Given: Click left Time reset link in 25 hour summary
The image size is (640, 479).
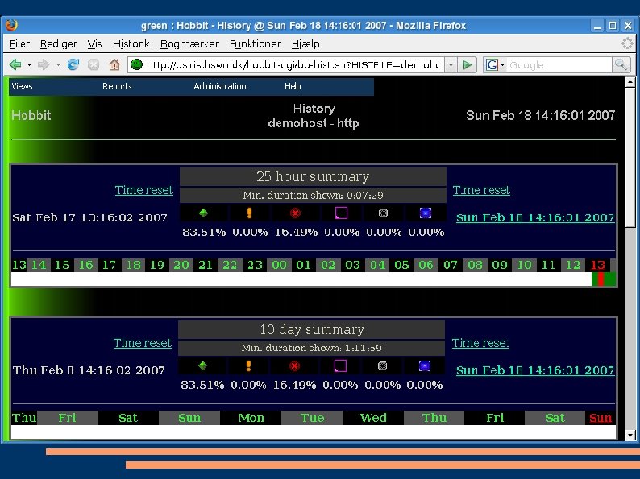Looking at the screenshot, I should (144, 190).
